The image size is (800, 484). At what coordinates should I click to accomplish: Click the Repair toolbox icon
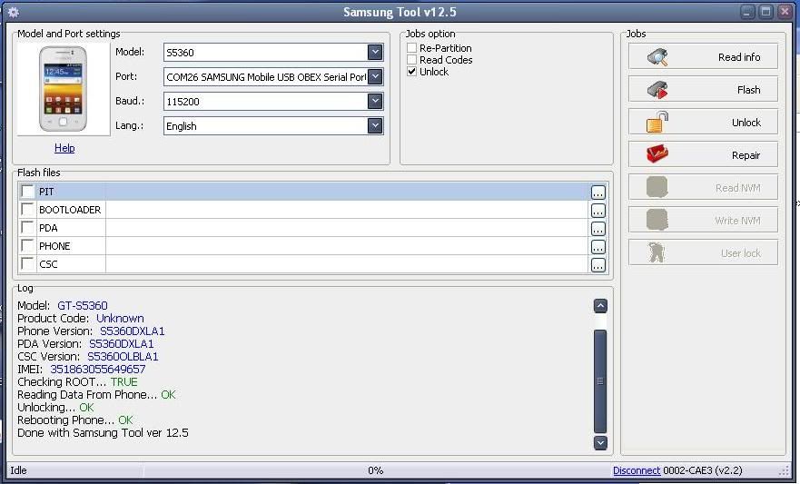pos(657,154)
